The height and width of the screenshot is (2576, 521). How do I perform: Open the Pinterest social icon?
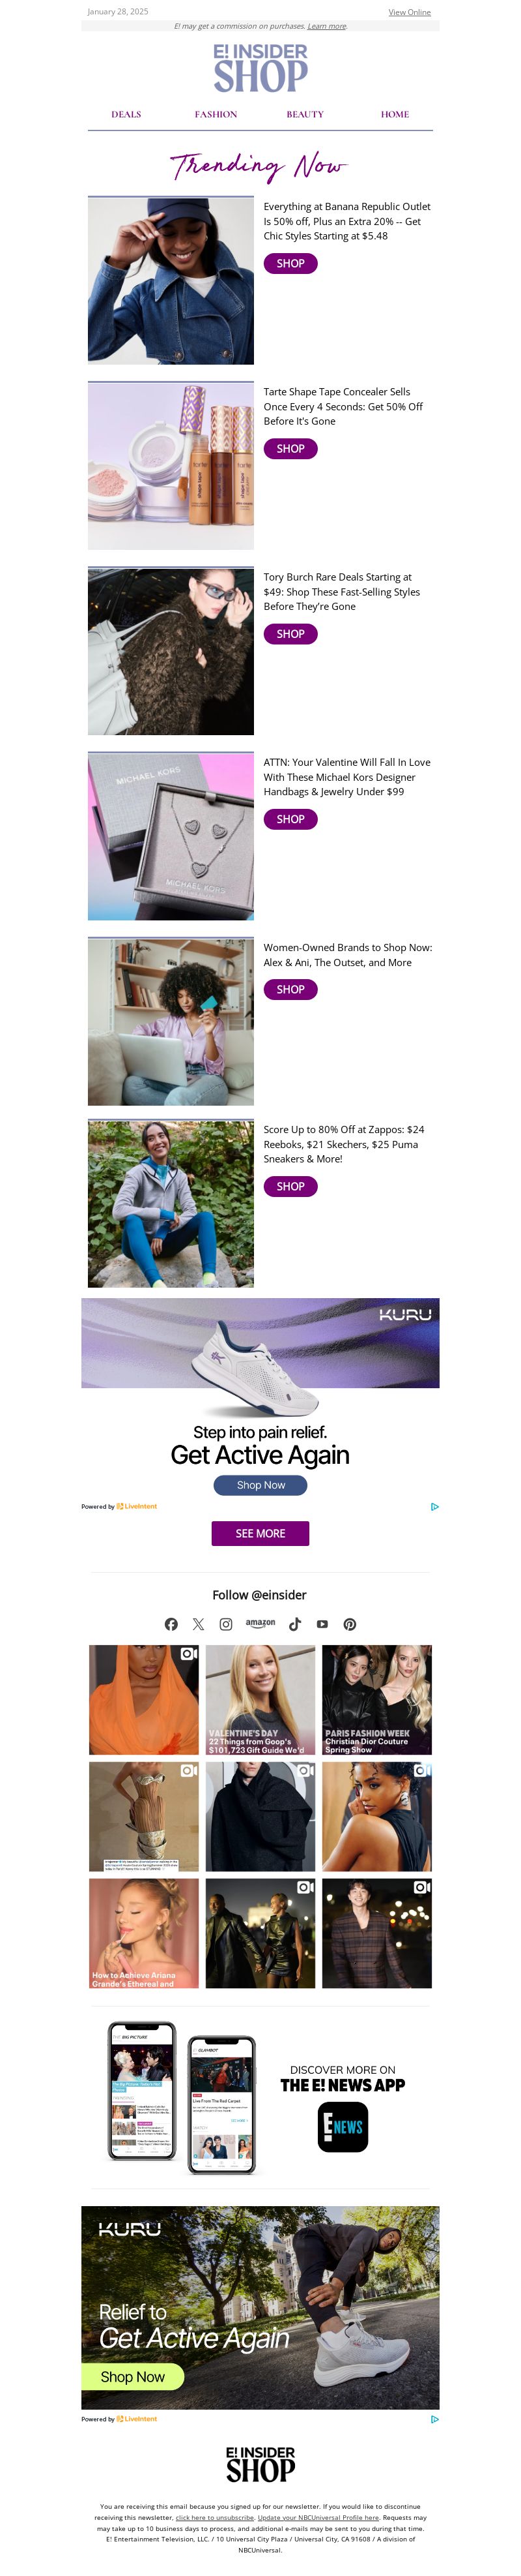coord(349,1624)
